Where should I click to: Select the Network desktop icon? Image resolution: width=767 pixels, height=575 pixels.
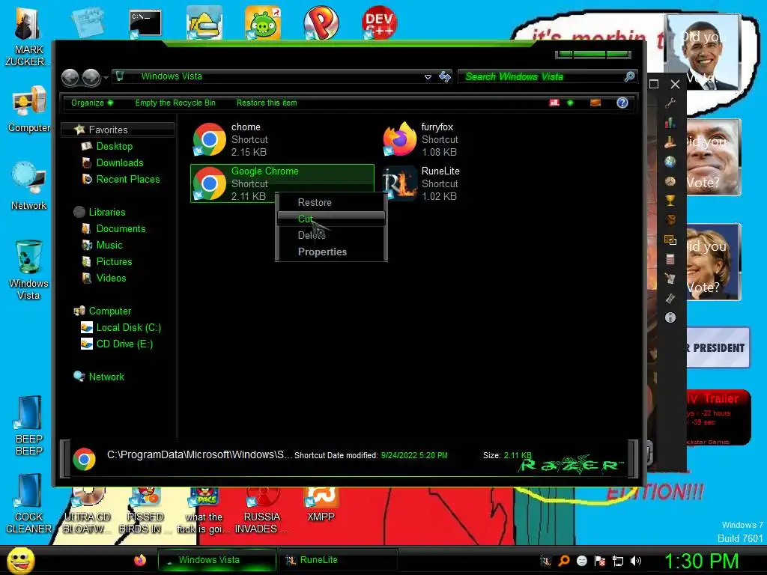(x=29, y=186)
